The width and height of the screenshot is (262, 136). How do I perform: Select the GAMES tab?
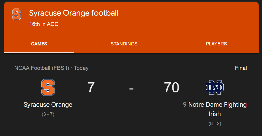39,44
